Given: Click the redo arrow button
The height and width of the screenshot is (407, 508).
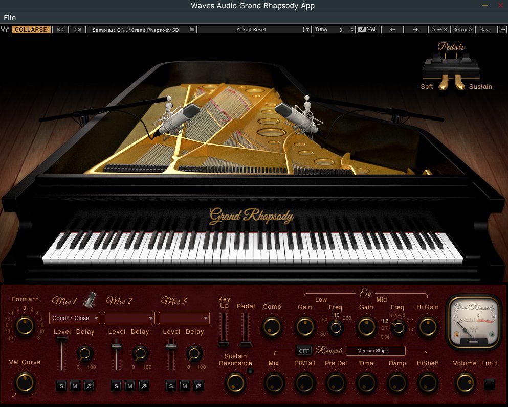Looking at the screenshot, I should coord(77,30).
